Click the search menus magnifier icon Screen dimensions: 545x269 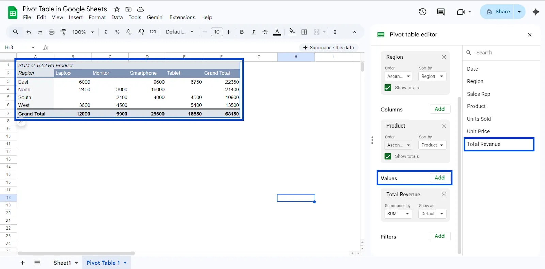point(16,32)
